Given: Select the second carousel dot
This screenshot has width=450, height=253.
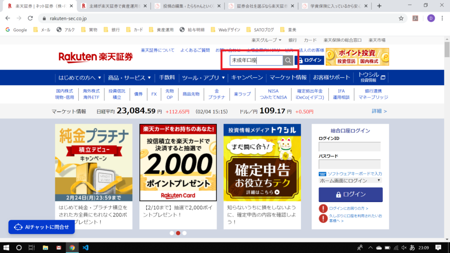Looking at the screenshot, I should pyautogui.click(x=178, y=233).
